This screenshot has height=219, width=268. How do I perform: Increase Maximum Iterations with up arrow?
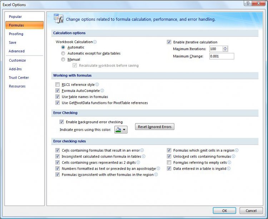coord(225,48)
